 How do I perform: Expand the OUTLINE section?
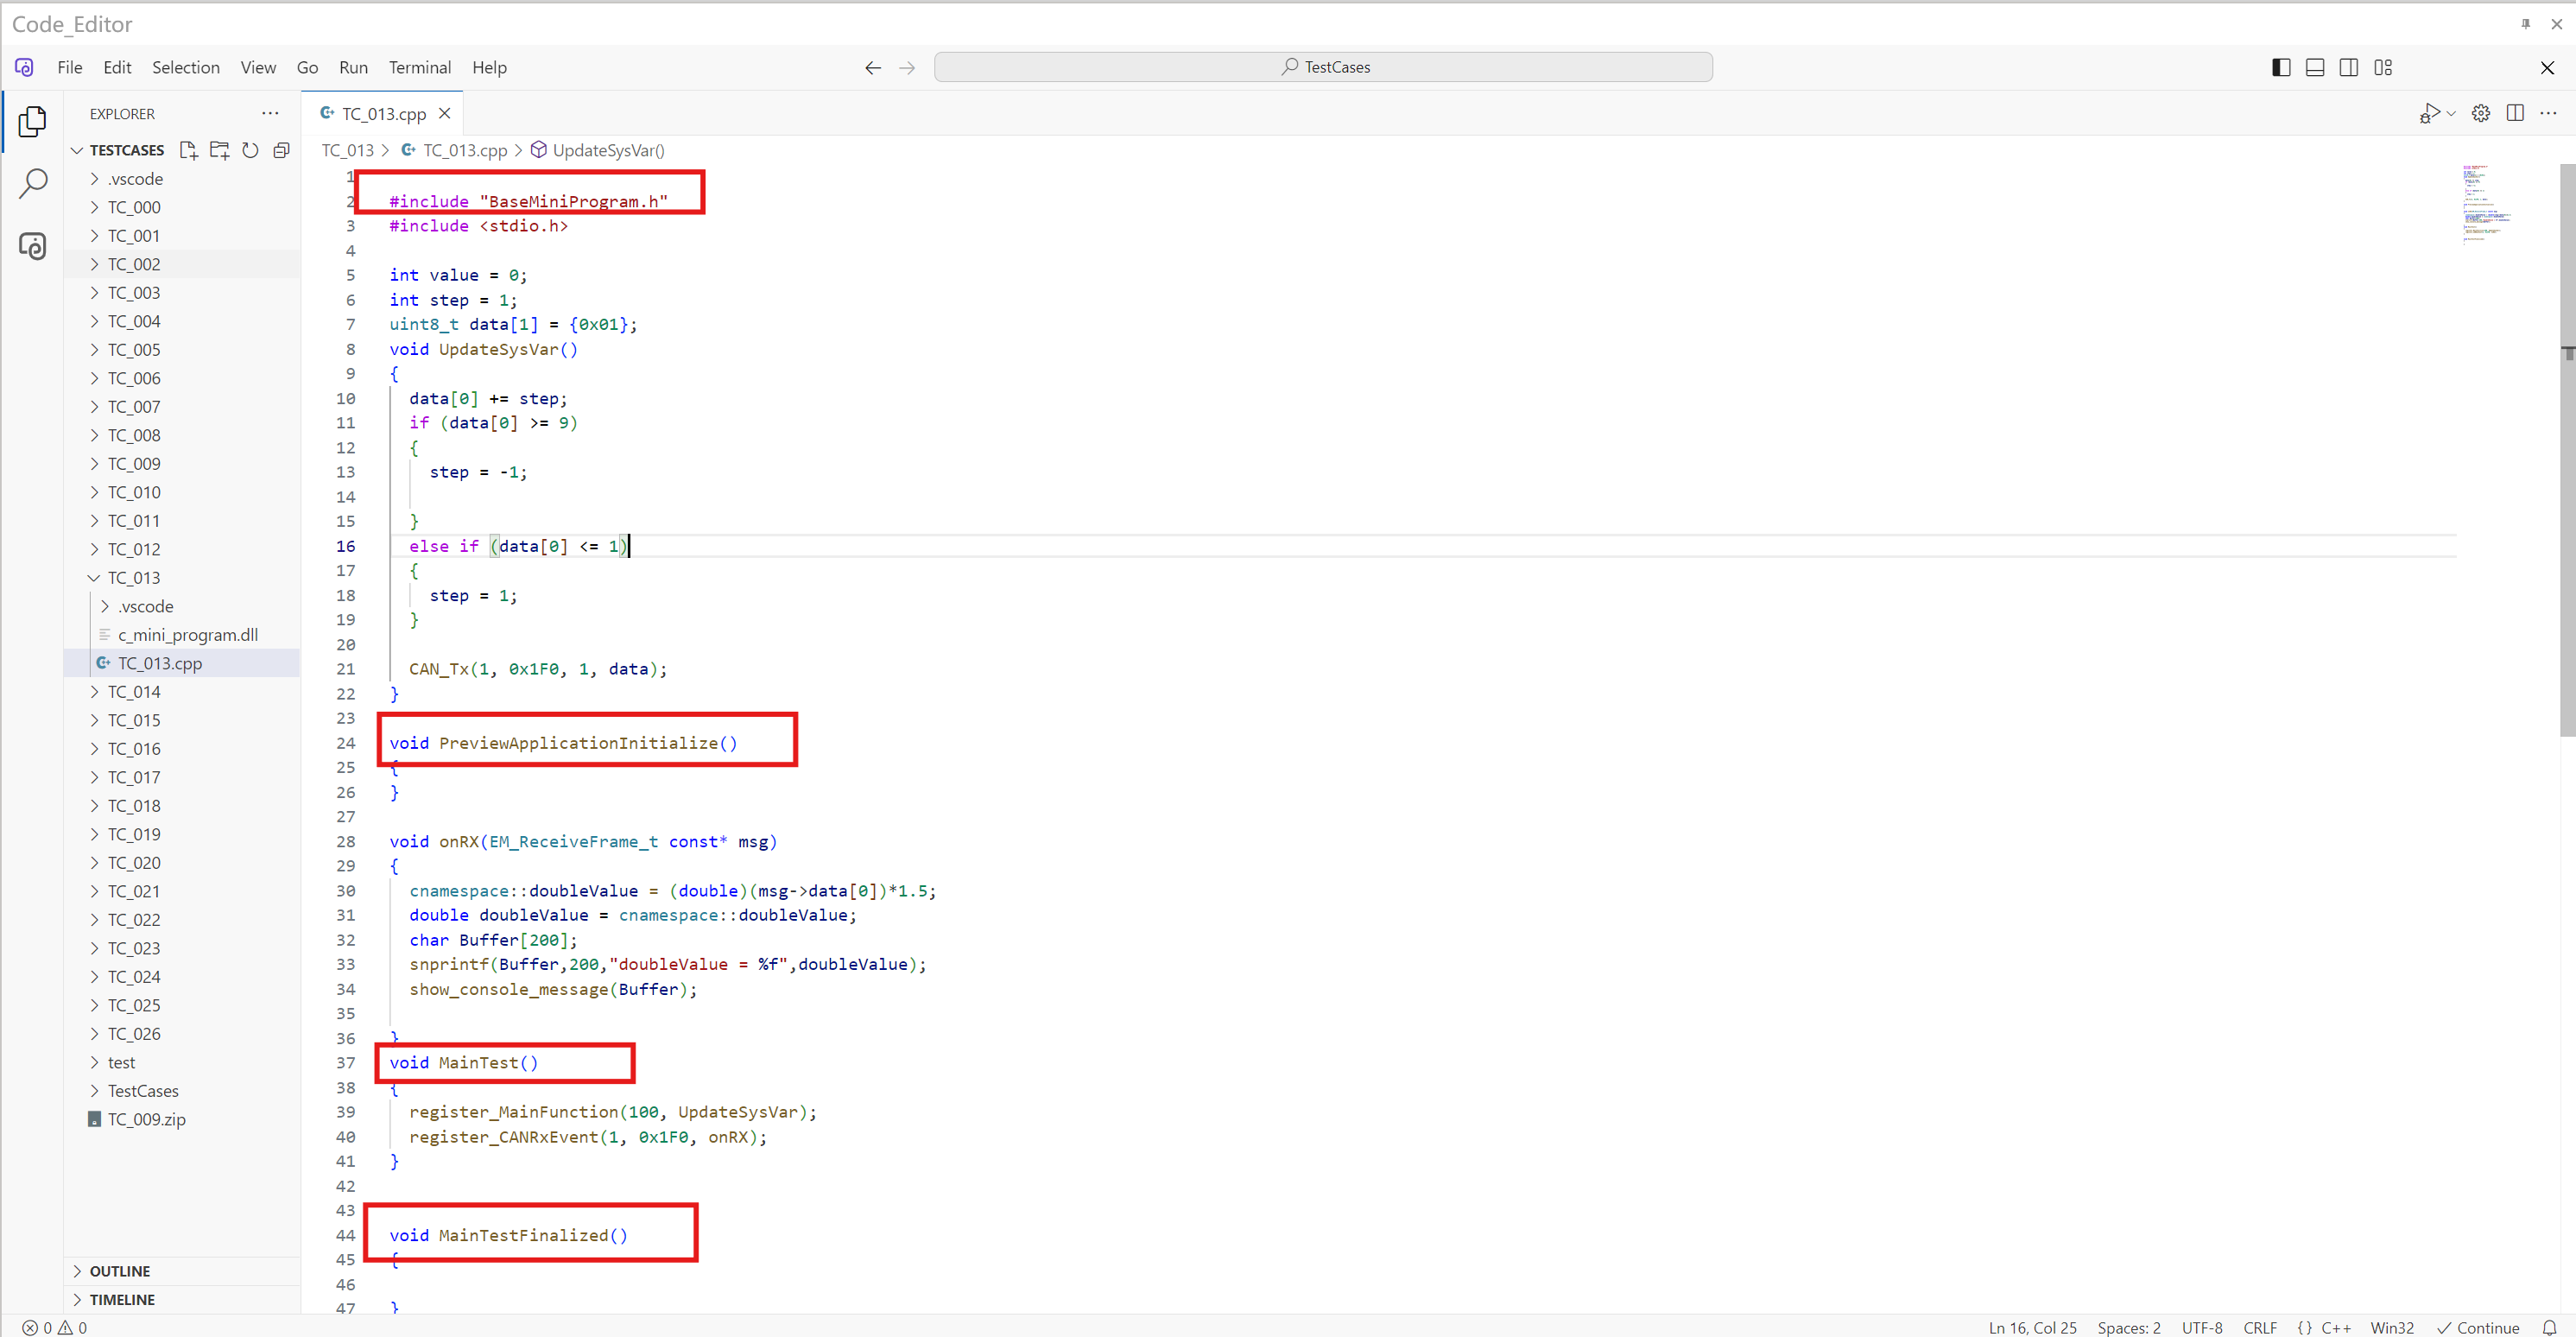pos(120,1271)
